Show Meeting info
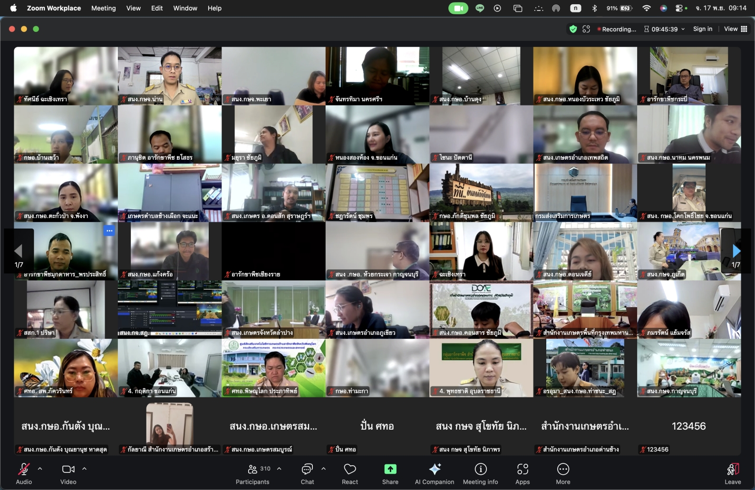755x490 pixels. click(480, 474)
